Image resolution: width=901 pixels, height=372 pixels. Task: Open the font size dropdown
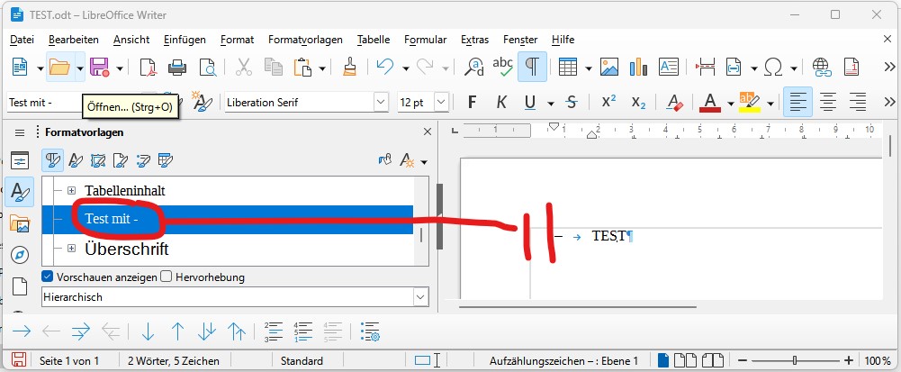[x=441, y=103]
